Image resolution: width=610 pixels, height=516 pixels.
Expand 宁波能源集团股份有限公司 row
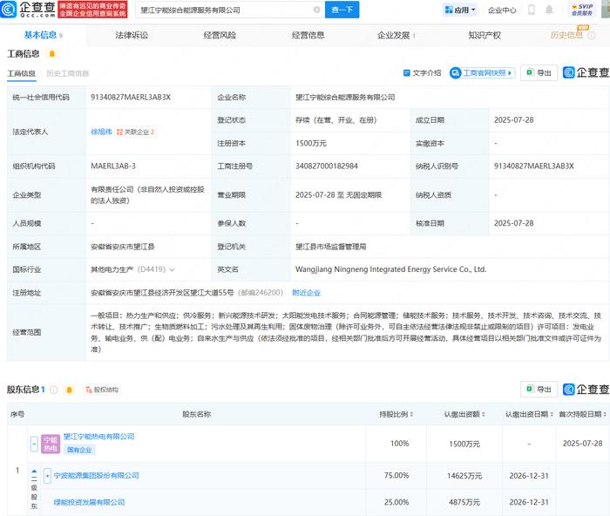(47, 476)
